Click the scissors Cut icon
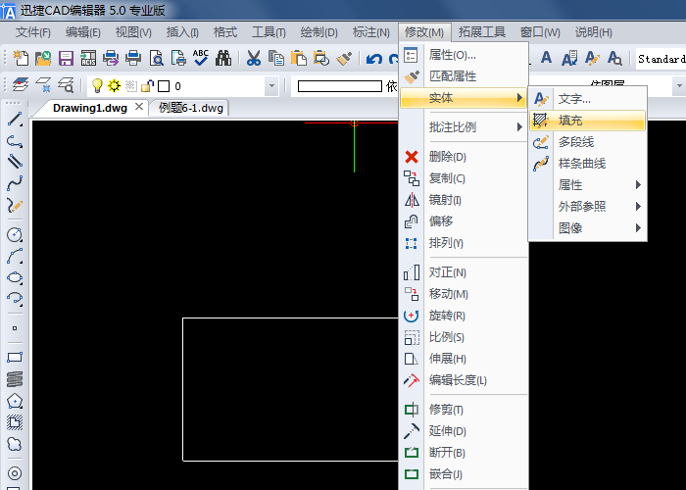This screenshot has height=490, width=686. click(x=253, y=58)
